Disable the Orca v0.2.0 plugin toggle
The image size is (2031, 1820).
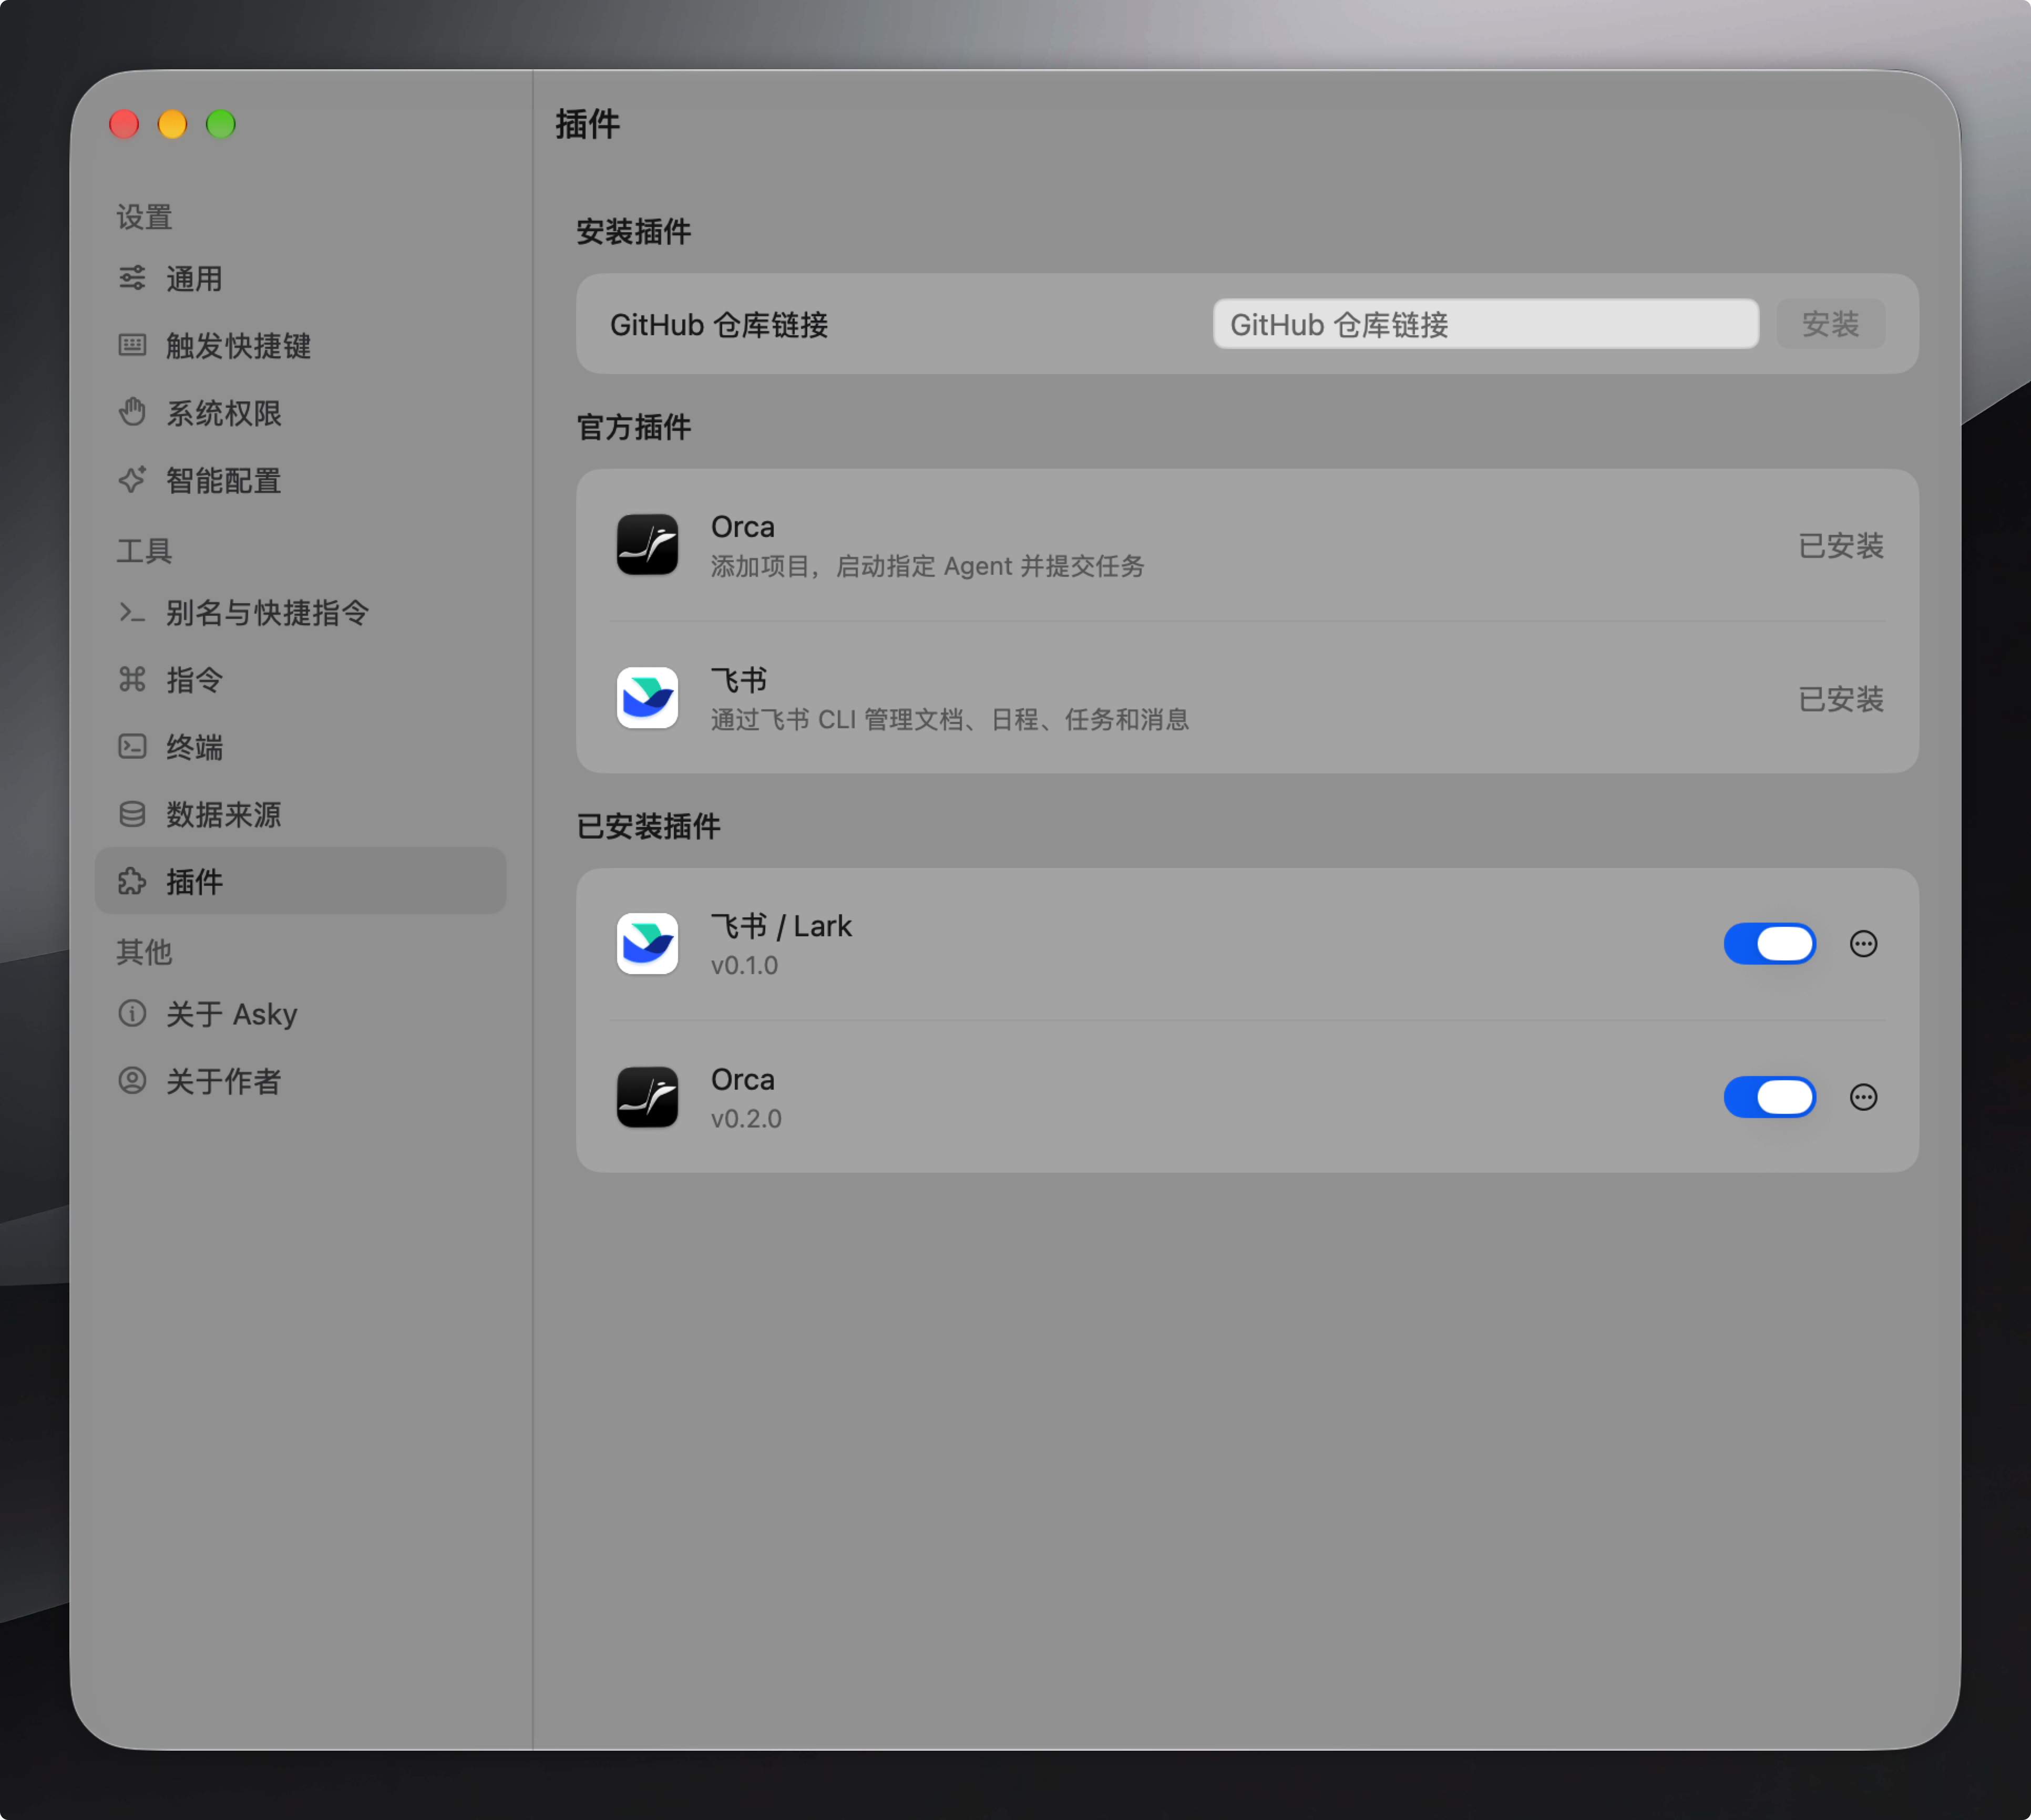(1769, 1097)
